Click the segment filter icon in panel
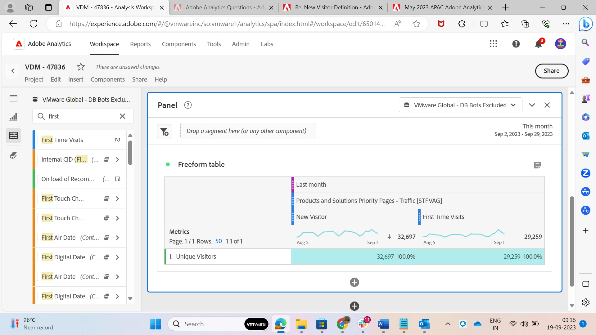 164,132
